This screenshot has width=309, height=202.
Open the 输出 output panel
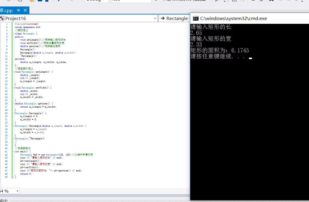[4, 201]
